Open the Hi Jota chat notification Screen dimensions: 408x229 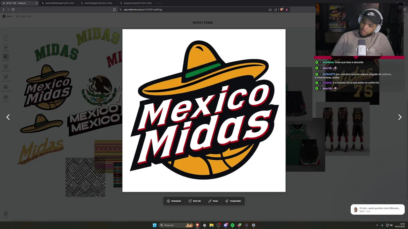click(378, 209)
